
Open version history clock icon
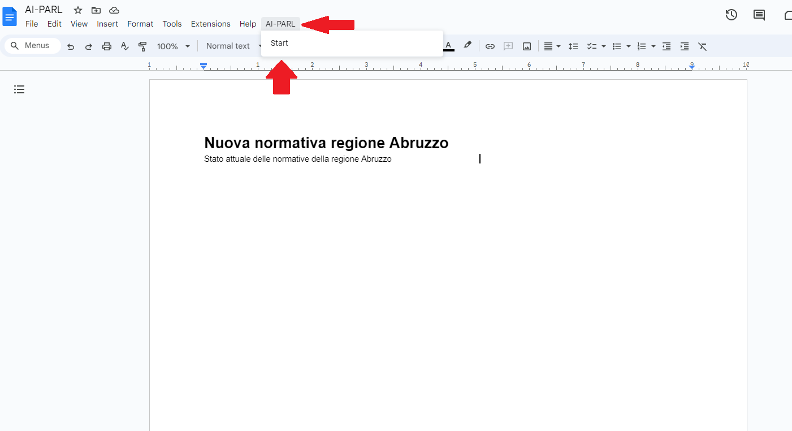point(732,15)
